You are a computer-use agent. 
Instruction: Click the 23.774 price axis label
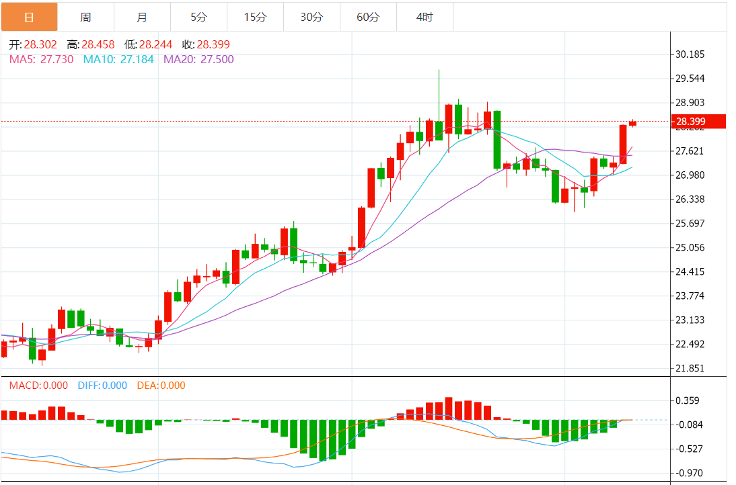tap(690, 296)
